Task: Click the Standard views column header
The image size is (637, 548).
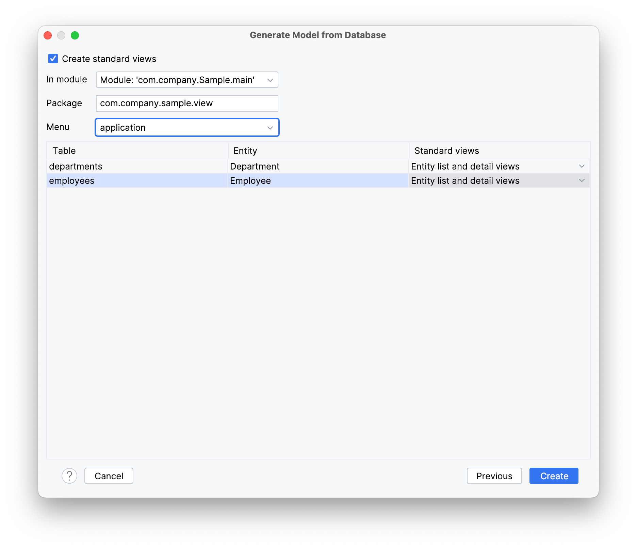Action: pos(499,150)
